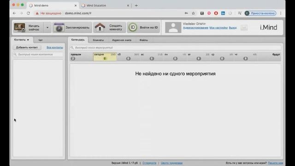295x166 pixels.
Task: Reload the page with the refresh icon
Action: pos(28,13)
